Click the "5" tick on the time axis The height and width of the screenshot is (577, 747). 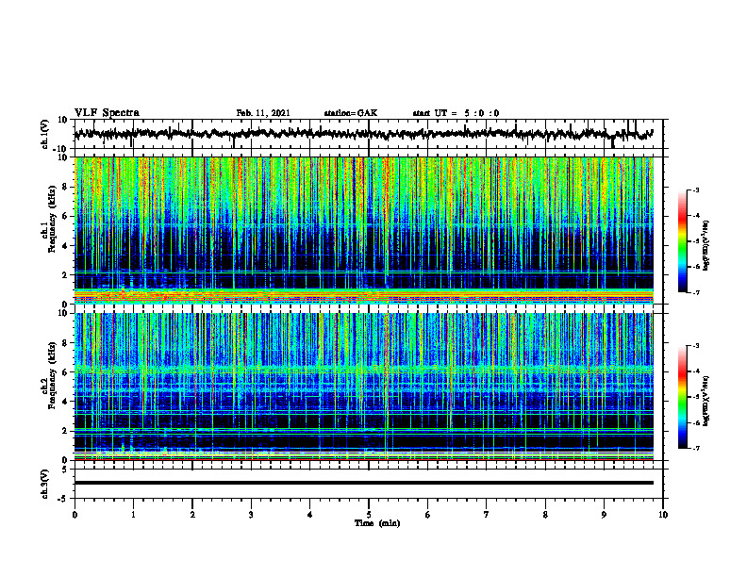pyautogui.click(x=369, y=515)
